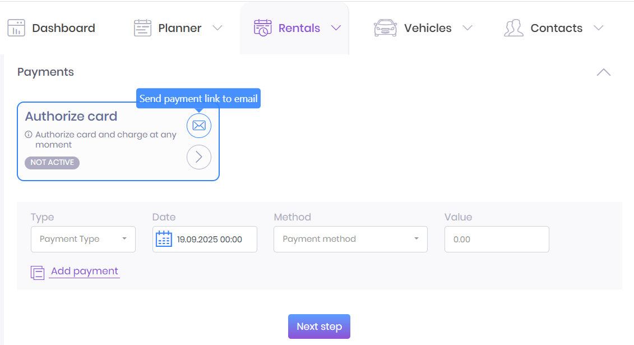Image resolution: width=634 pixels, height=345 pixels.
Task: Collapse the Payments section chevron
Action: [x=604, y=72]
